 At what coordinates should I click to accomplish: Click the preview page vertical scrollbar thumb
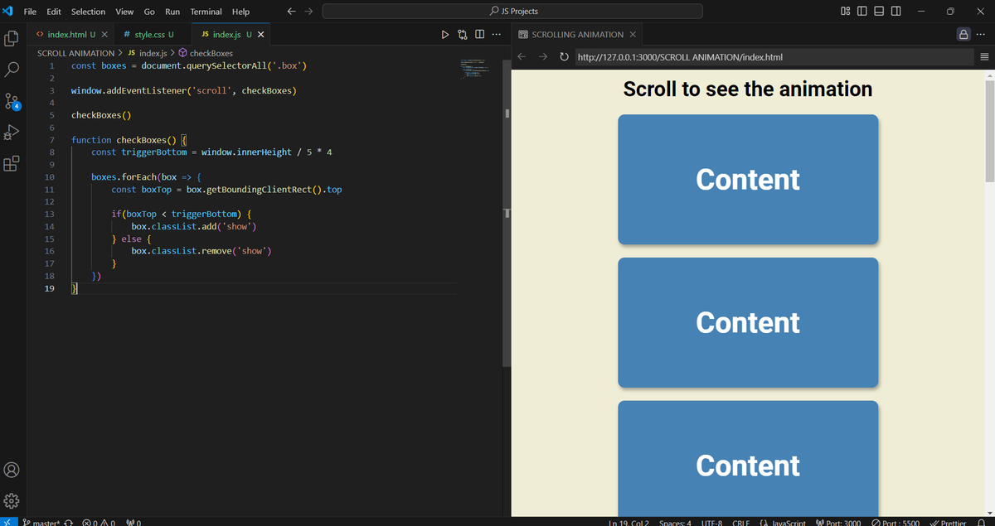pos(989,131)
